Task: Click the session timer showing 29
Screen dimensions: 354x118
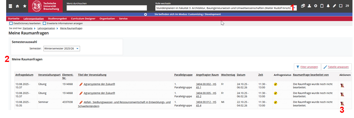Action: [347, 6]
